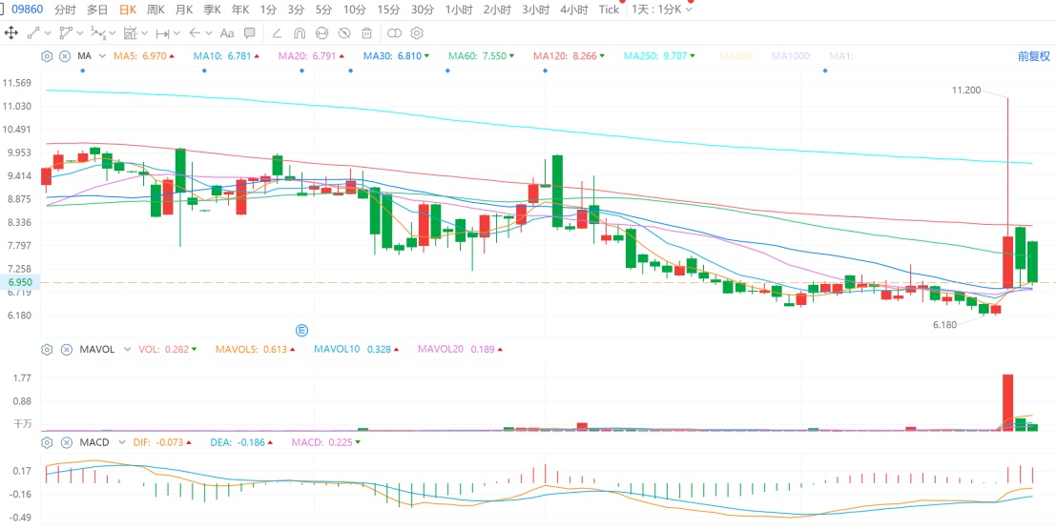The height and width of the screenshot is (529, 1057).
Task: Click the lock drawings icon
Action: (x=322, y=32)
